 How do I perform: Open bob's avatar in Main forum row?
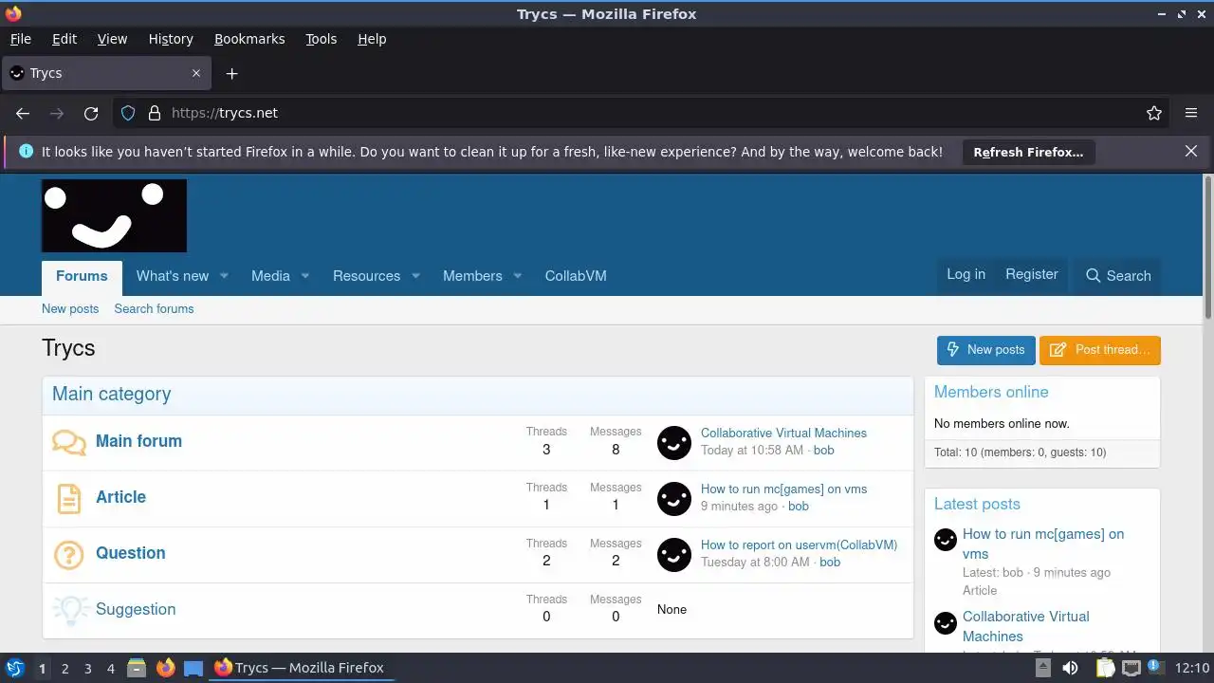(674, 442)
